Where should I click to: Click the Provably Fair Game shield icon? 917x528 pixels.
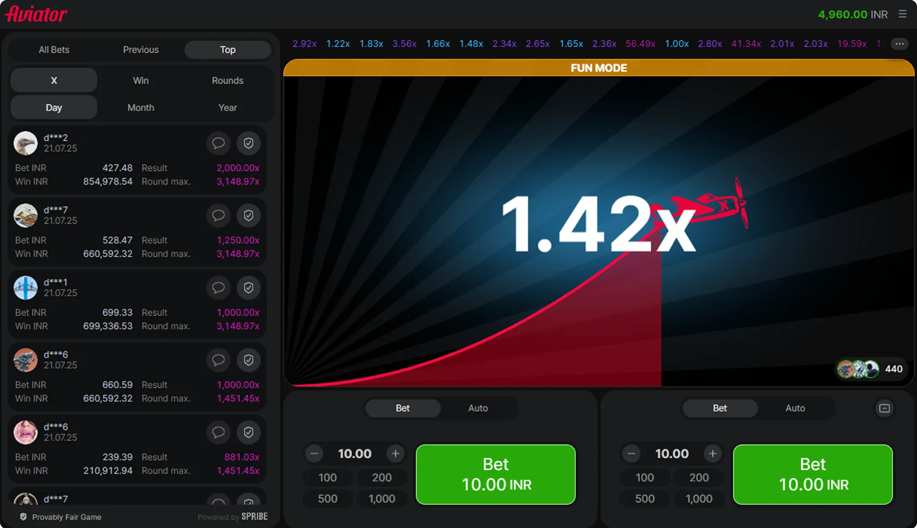[24, 517]
